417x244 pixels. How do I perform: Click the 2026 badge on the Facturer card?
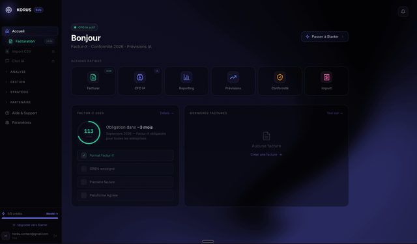pos(109,71)
